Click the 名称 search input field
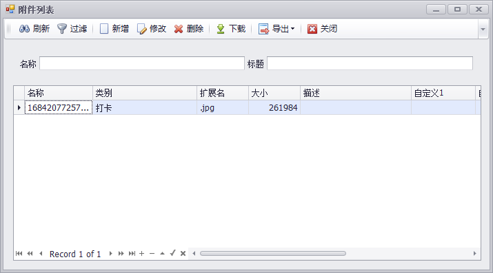 142,63
